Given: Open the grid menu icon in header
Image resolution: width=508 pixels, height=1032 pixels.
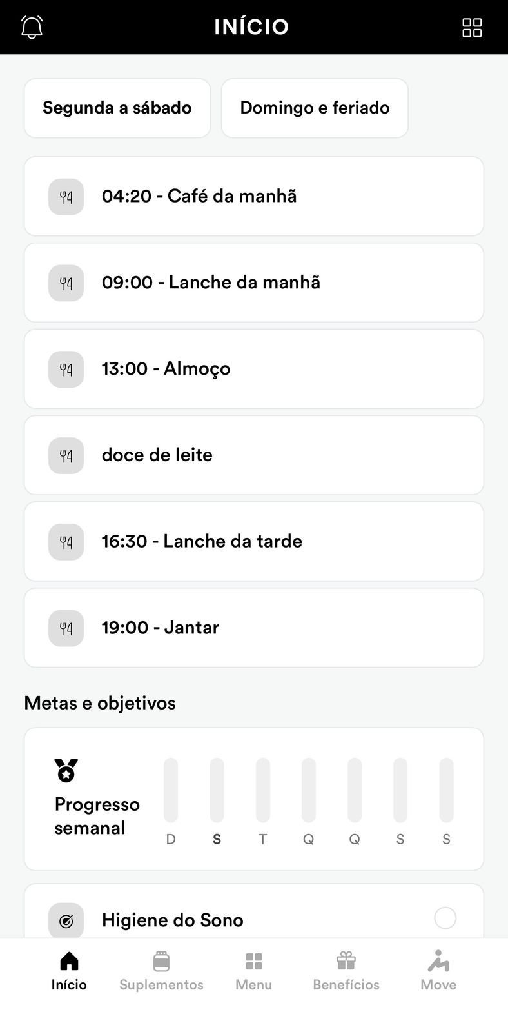Looking at the screenshot, I should 472,27.
